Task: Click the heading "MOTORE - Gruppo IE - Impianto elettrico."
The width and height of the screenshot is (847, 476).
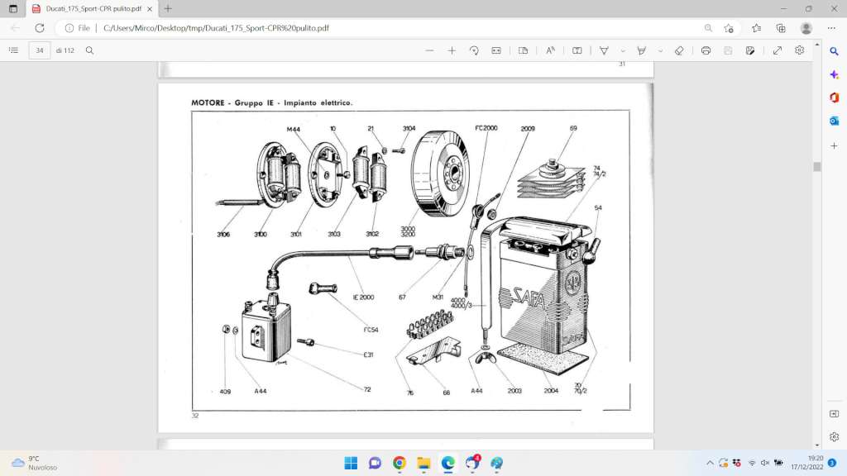Action: (271, 102)
